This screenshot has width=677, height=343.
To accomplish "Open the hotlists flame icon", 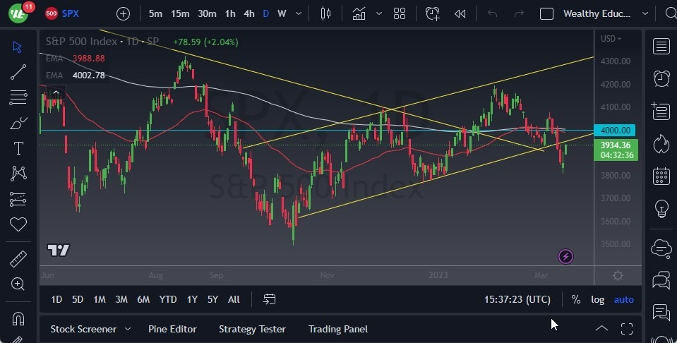I will point(661,144).
